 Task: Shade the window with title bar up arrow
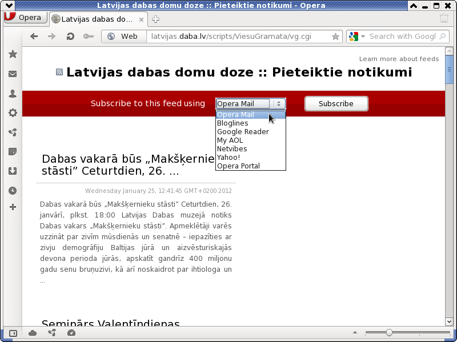413,6
